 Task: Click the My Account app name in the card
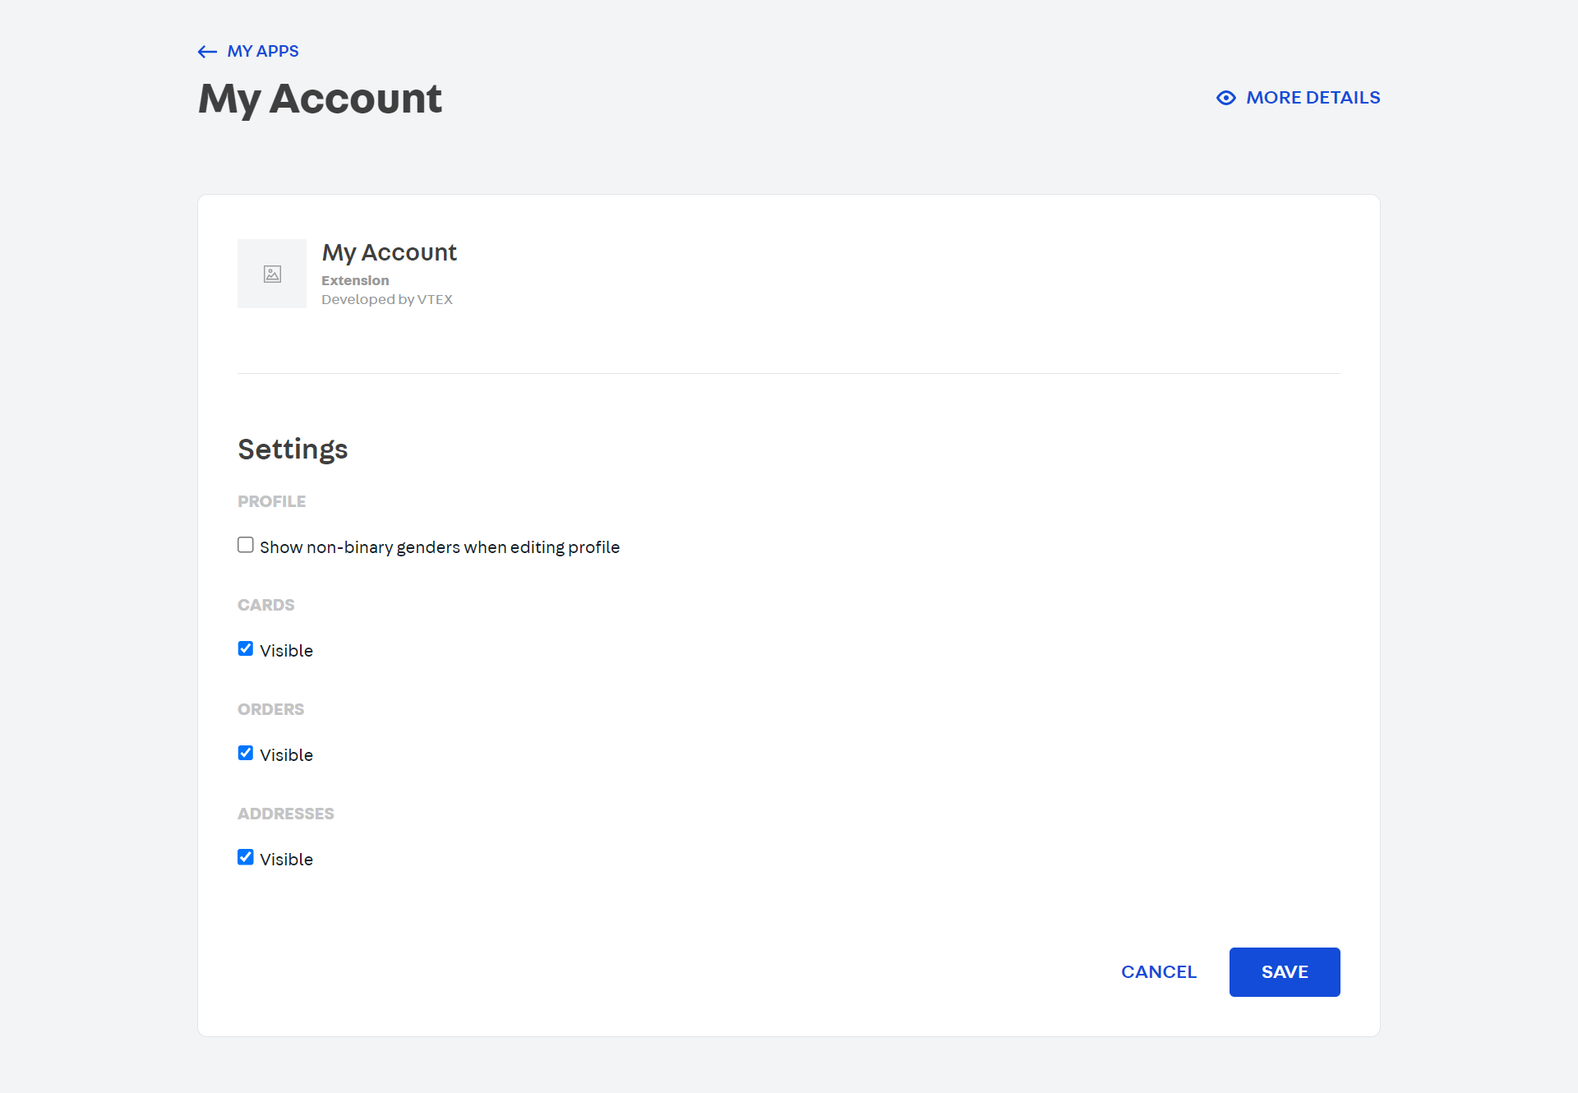(x=389, y=252)
